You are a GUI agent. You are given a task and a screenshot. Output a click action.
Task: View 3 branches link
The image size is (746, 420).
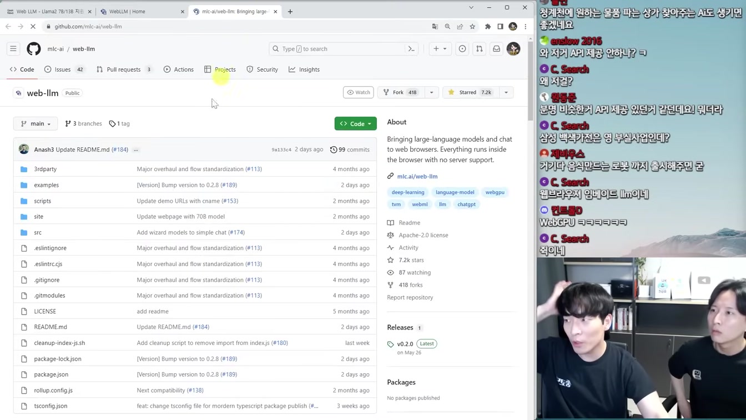click(83, 123)
